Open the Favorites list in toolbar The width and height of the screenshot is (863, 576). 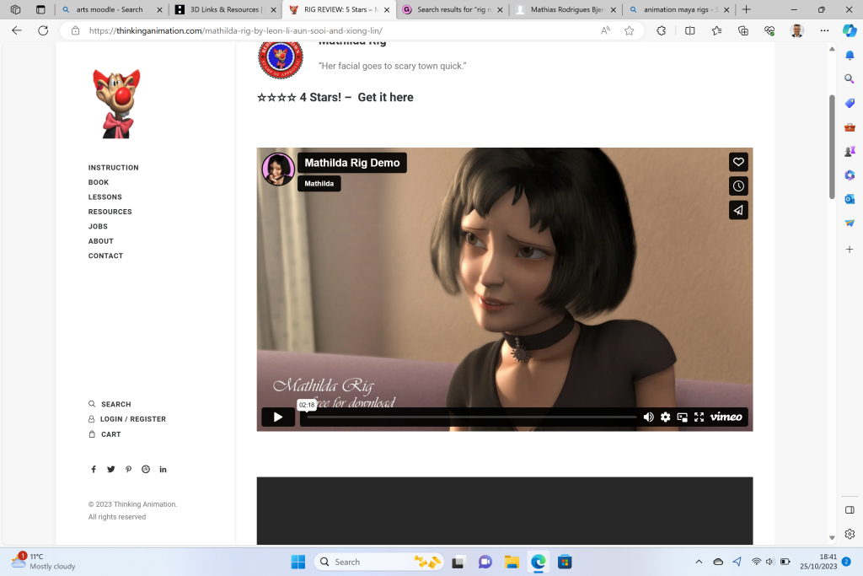[716, 31]
